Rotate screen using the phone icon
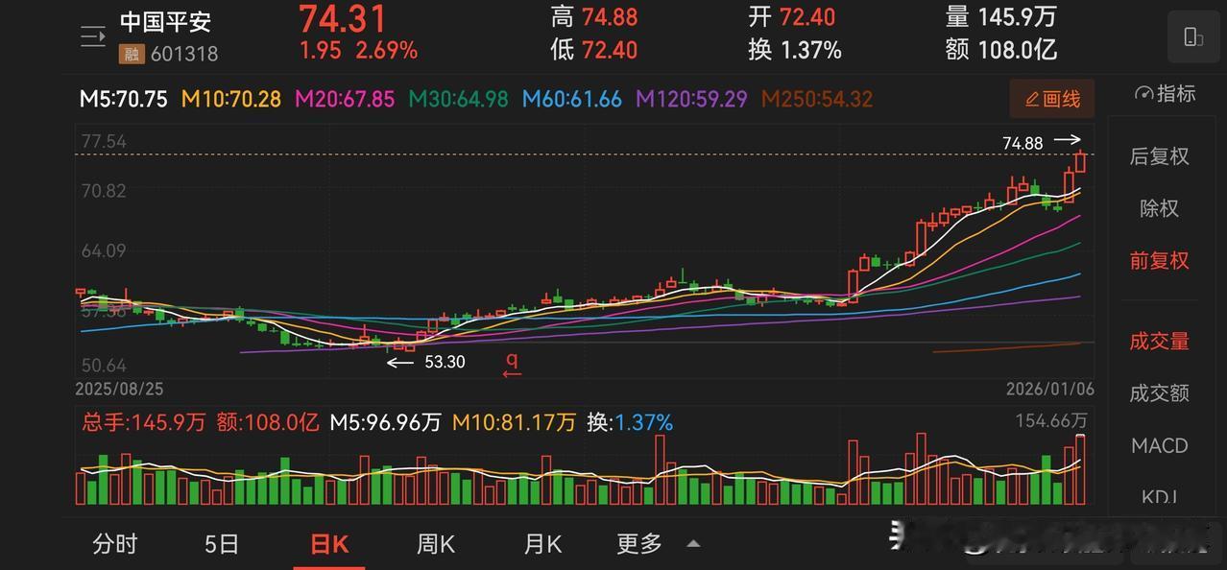The height and width of the screenshot is (570, 1227). tap(1193, 37)
